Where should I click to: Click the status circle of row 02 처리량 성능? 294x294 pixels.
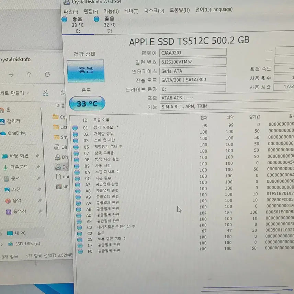tap(75, 134)
